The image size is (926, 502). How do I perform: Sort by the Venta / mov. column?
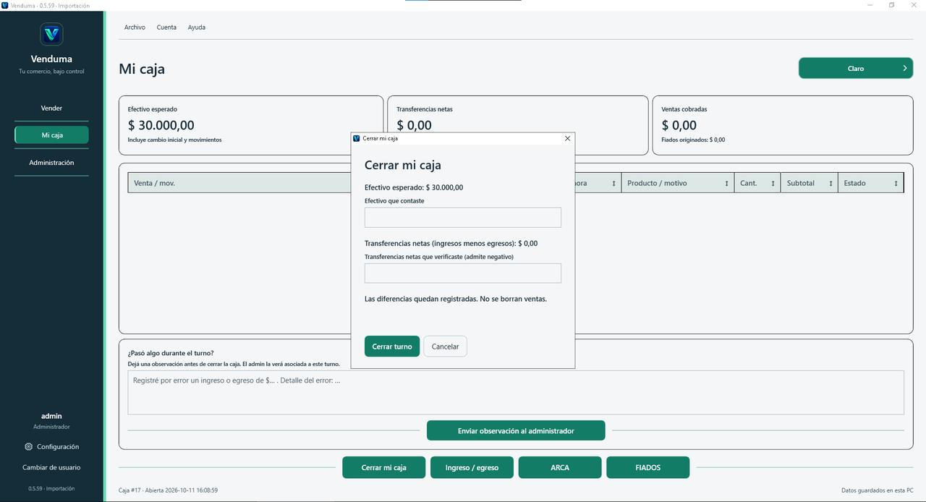pyautogui.click(x=239, y=183)
